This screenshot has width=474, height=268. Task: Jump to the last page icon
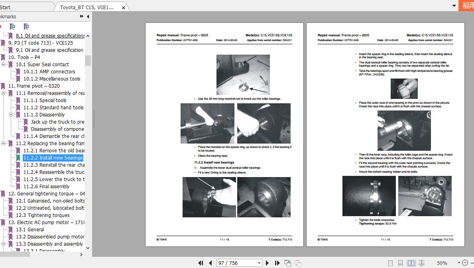277,263
